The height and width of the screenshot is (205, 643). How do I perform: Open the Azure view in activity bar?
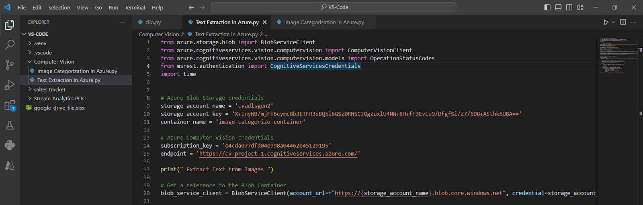tap(10, 165)
